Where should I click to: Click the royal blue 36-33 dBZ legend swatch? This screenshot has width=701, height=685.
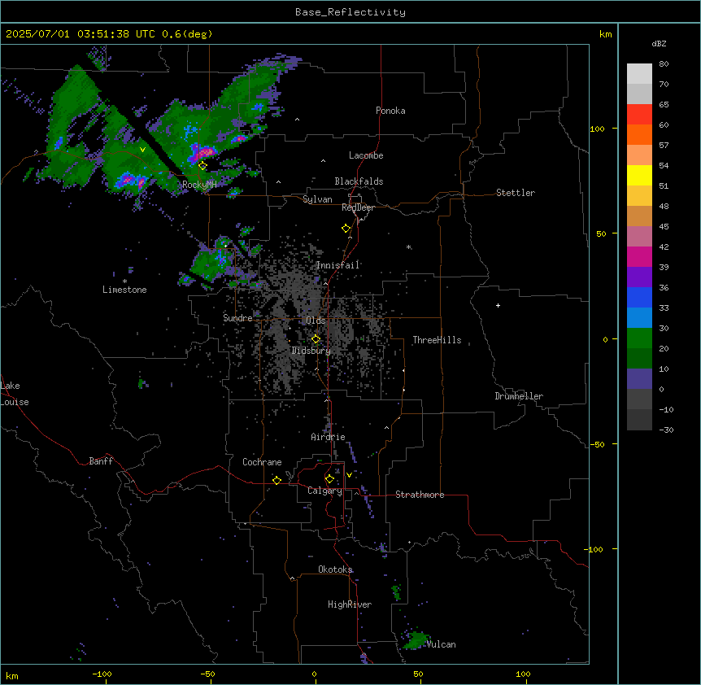(x=639, y=297)
